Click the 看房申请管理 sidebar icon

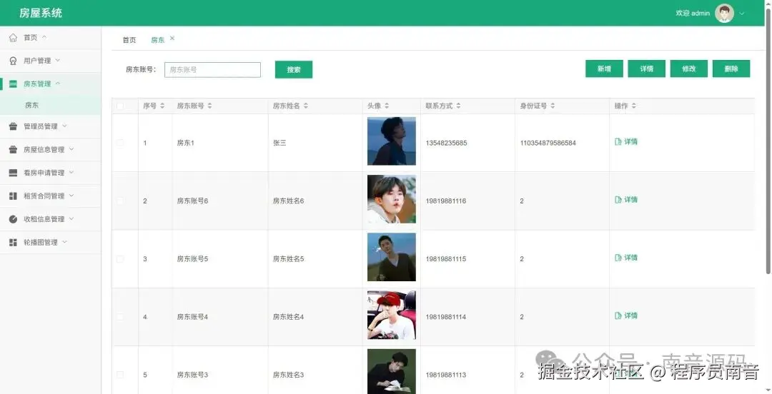click(x=14, y=173)
